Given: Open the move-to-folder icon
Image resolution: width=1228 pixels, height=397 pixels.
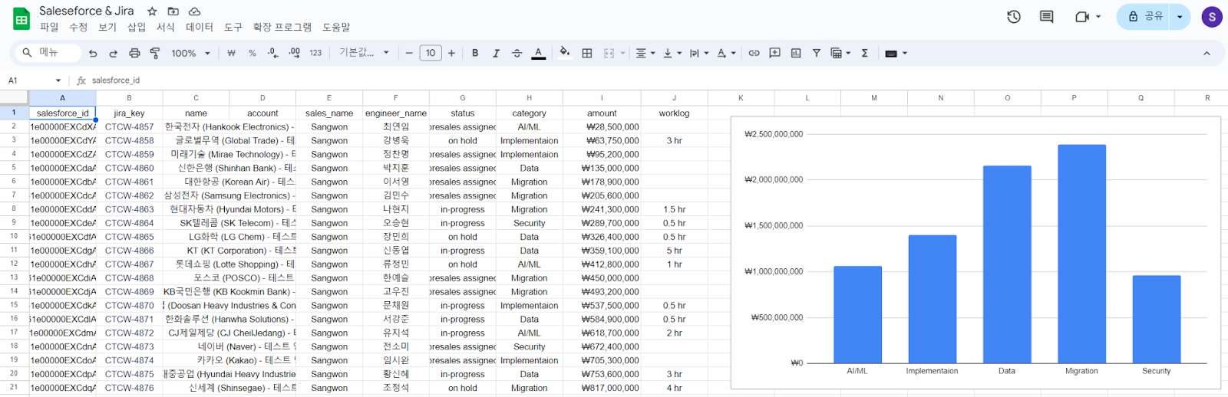Looking at the screenshot, I should pos(173,11).
